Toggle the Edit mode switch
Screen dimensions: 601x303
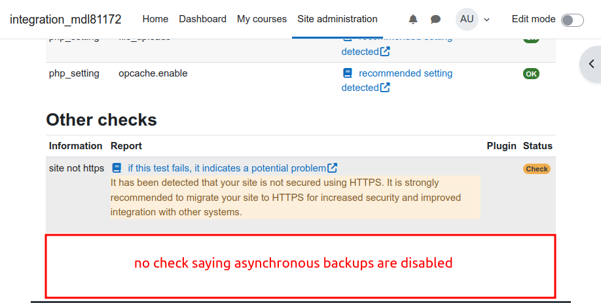point(572,20)
